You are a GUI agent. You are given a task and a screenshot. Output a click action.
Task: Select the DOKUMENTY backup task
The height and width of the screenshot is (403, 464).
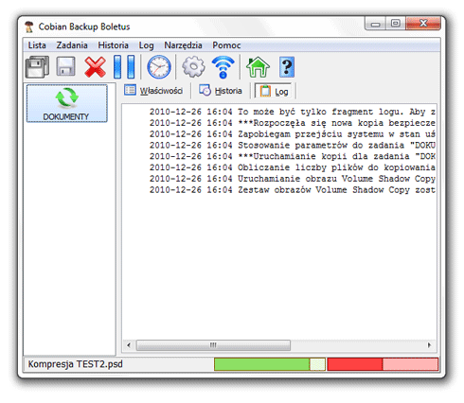tap(67, 103)
